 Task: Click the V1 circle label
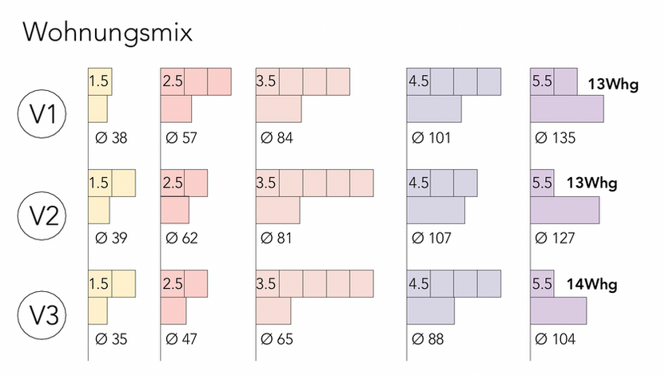point(42,114)
